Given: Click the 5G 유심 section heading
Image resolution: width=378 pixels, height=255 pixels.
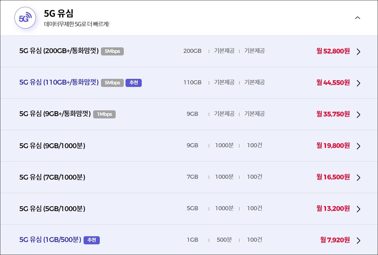Looking at the screenshot, I should [x=59, y=13].
